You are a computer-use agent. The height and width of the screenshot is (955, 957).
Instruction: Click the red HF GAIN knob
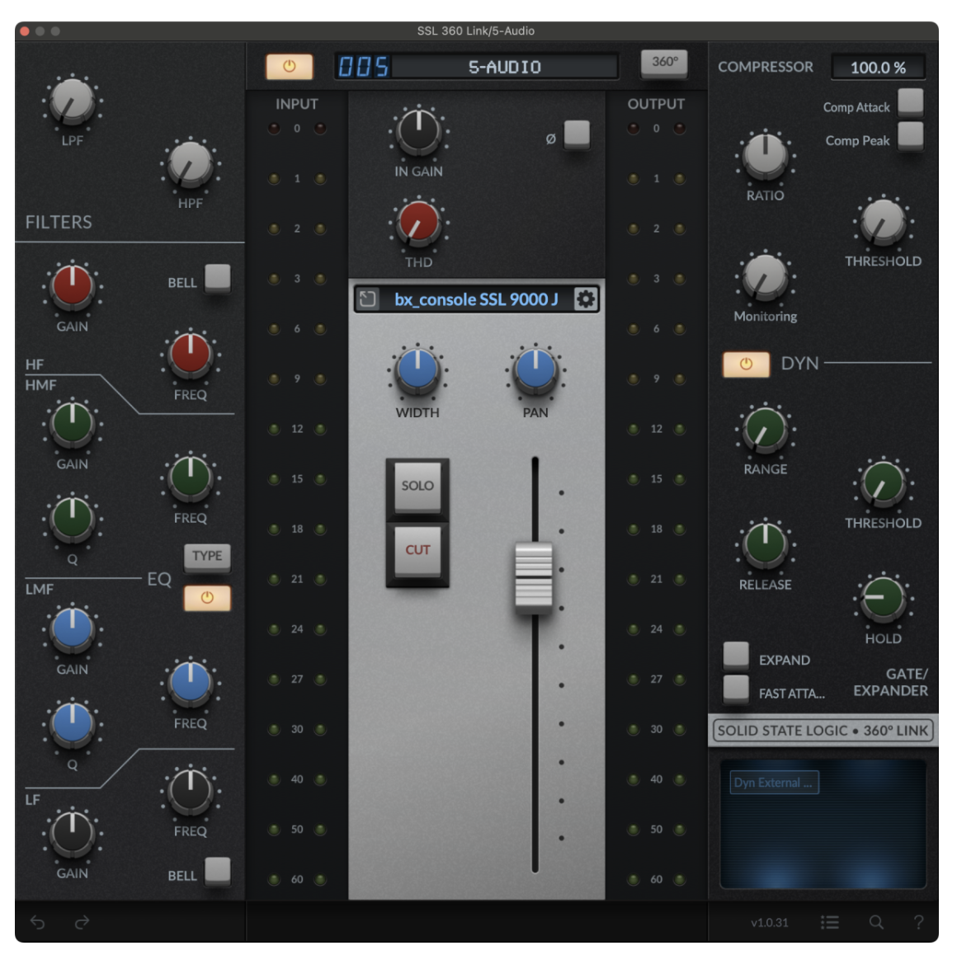(72, 287)
